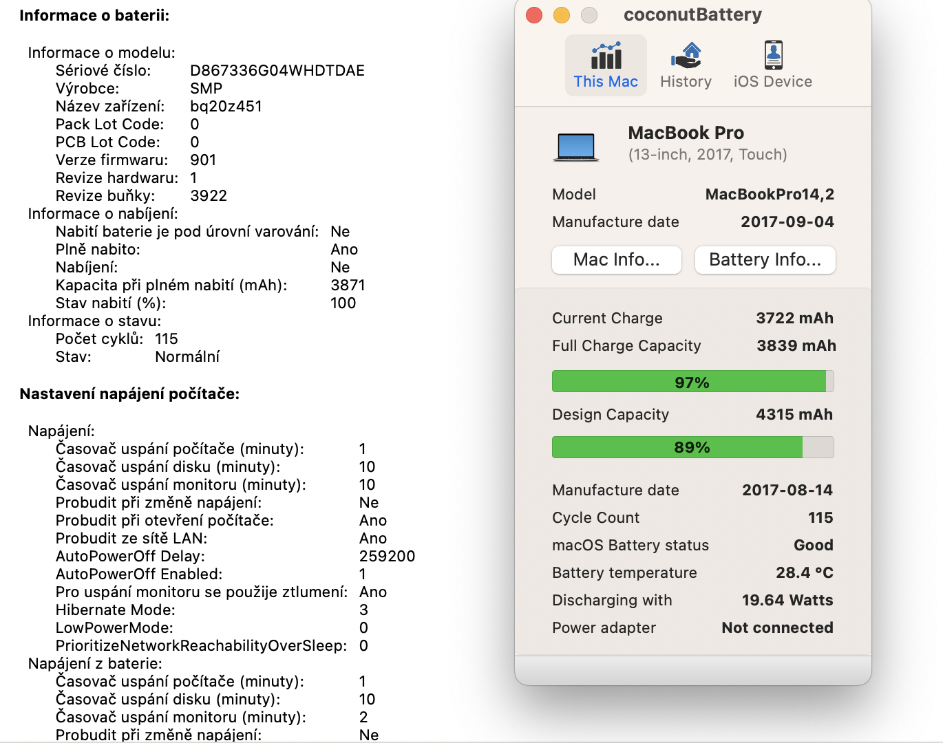
Task: Click the Pro uspání monitoru se použije ztlumení label
Action: click(202, 592)
